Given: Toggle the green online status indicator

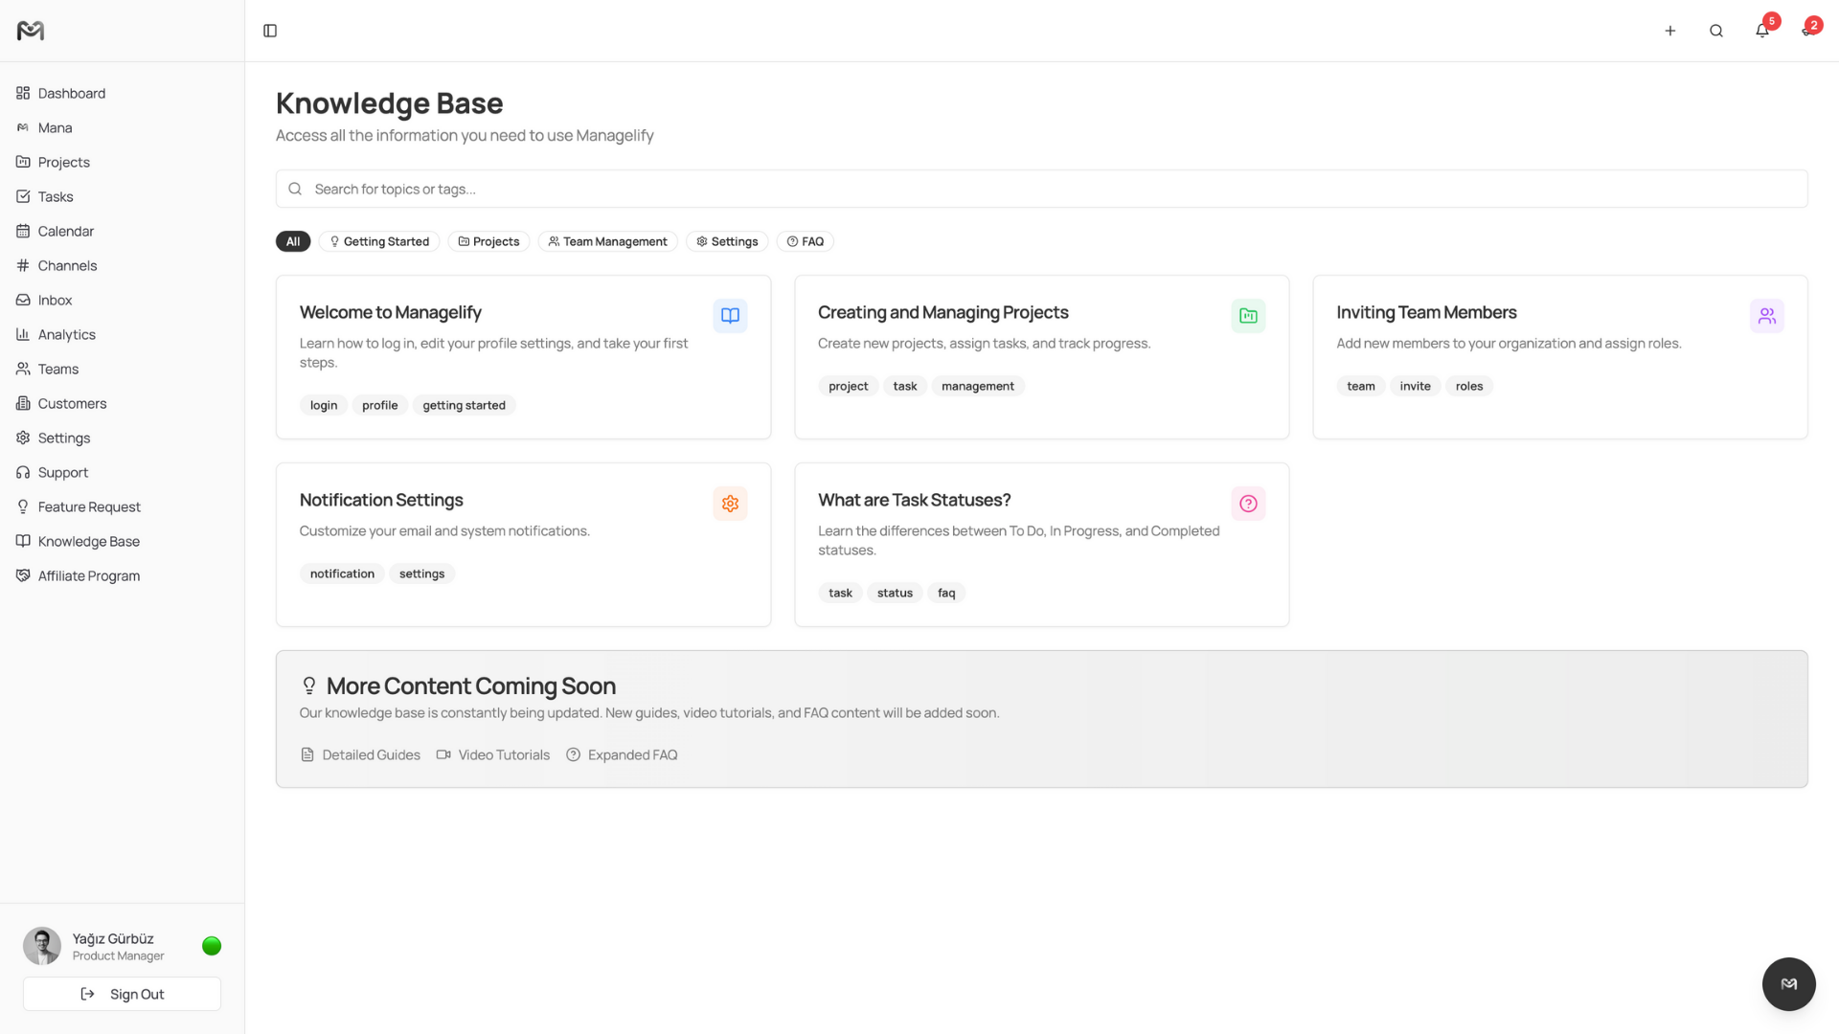Looking at the screenshot, I should [x=212, y=946].
